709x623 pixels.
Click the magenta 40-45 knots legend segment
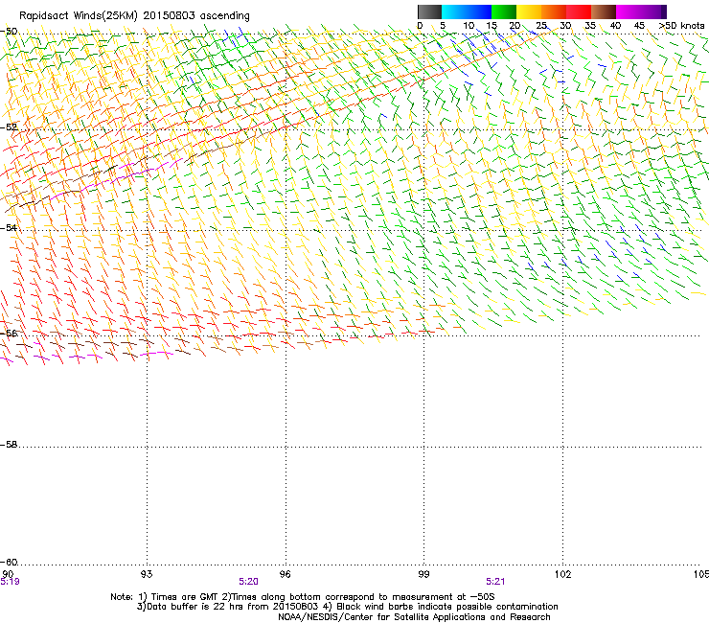coord(629,12)
